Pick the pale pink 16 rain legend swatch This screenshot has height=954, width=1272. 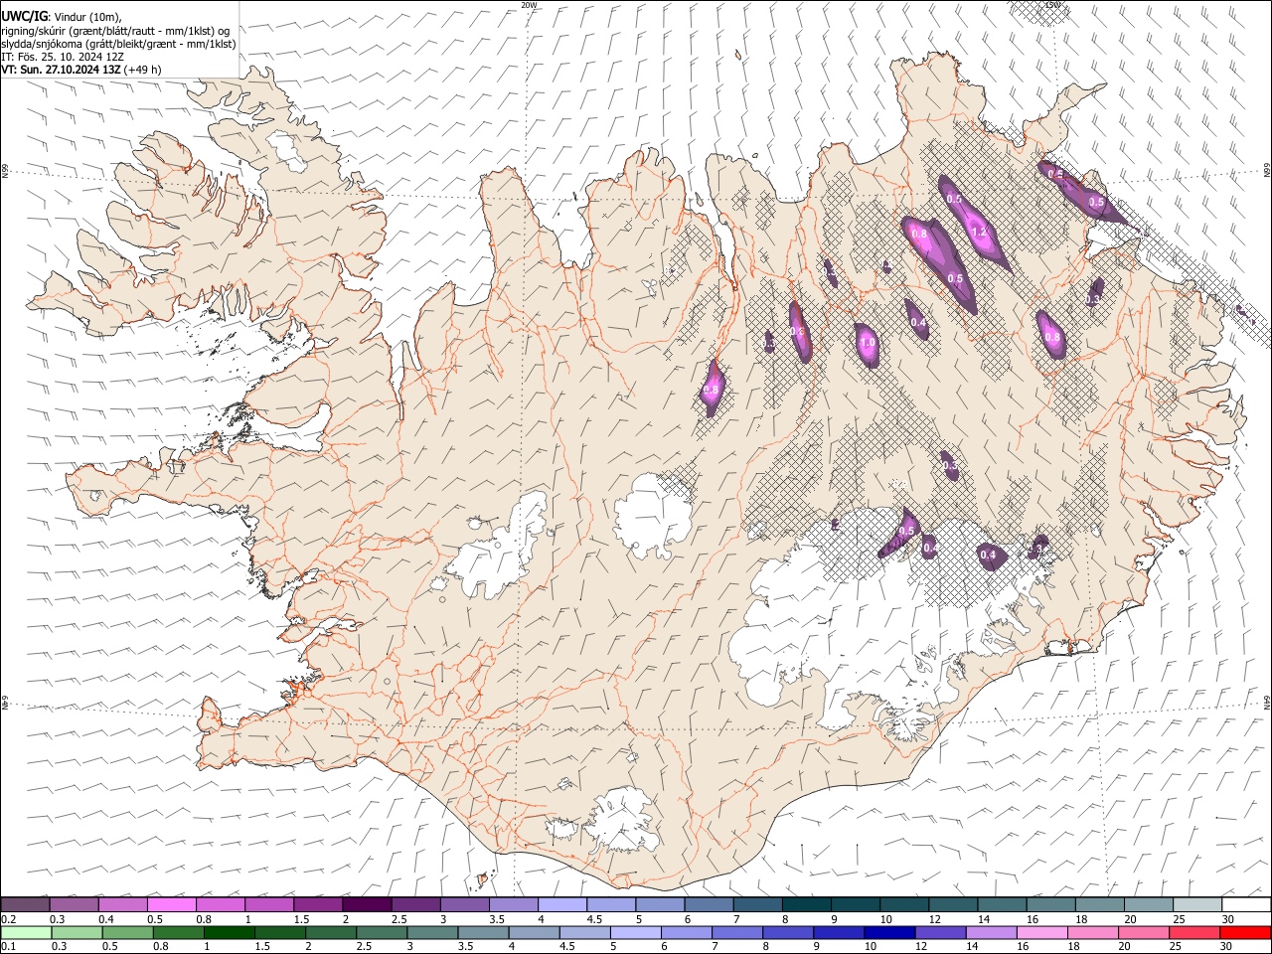tap(1042, 932)
